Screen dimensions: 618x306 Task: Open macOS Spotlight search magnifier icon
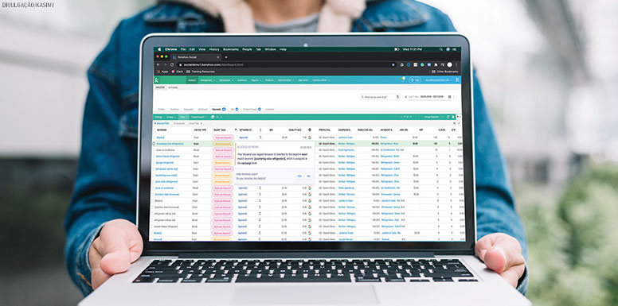click(441, 49)
